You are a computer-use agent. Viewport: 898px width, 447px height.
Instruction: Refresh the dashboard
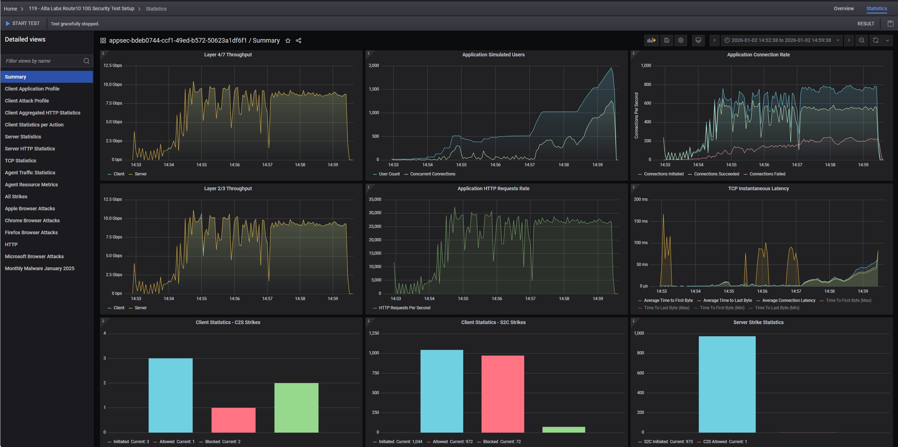pyautogui.click(x=875, y=41)
